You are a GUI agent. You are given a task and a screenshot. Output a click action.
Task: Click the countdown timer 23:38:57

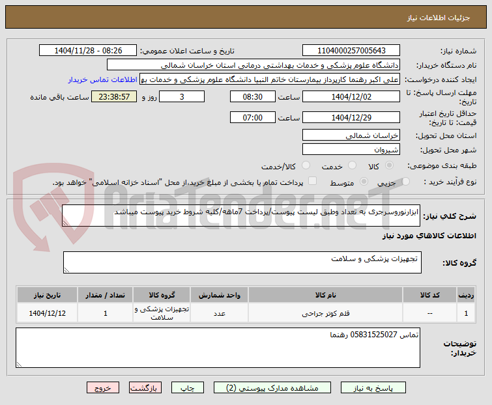tap(114, 96)
